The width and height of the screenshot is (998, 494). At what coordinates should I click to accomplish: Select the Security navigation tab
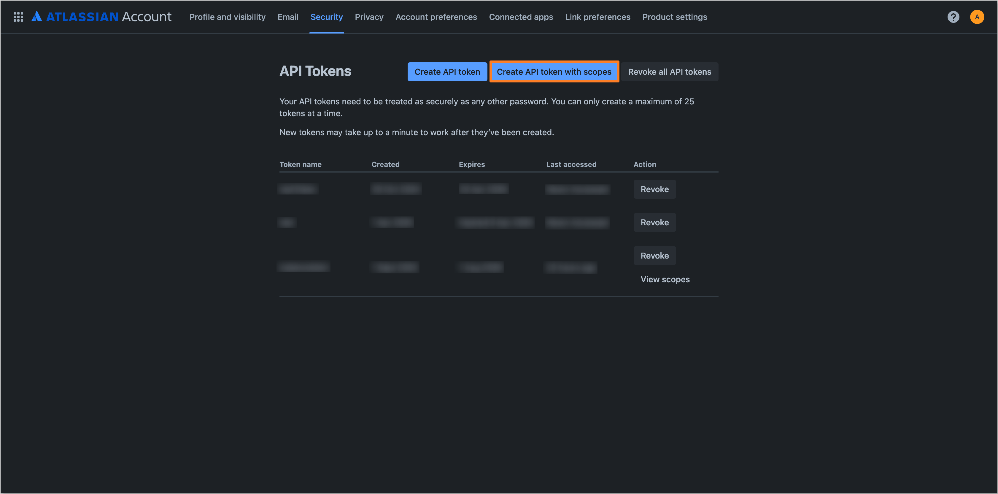327,17
